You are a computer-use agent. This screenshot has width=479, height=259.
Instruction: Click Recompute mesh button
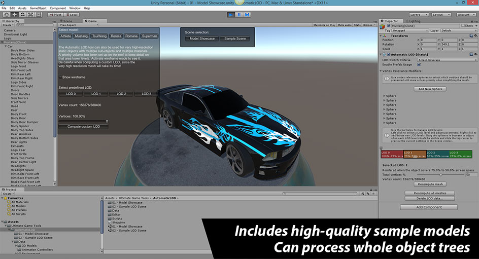coord(430,184)
